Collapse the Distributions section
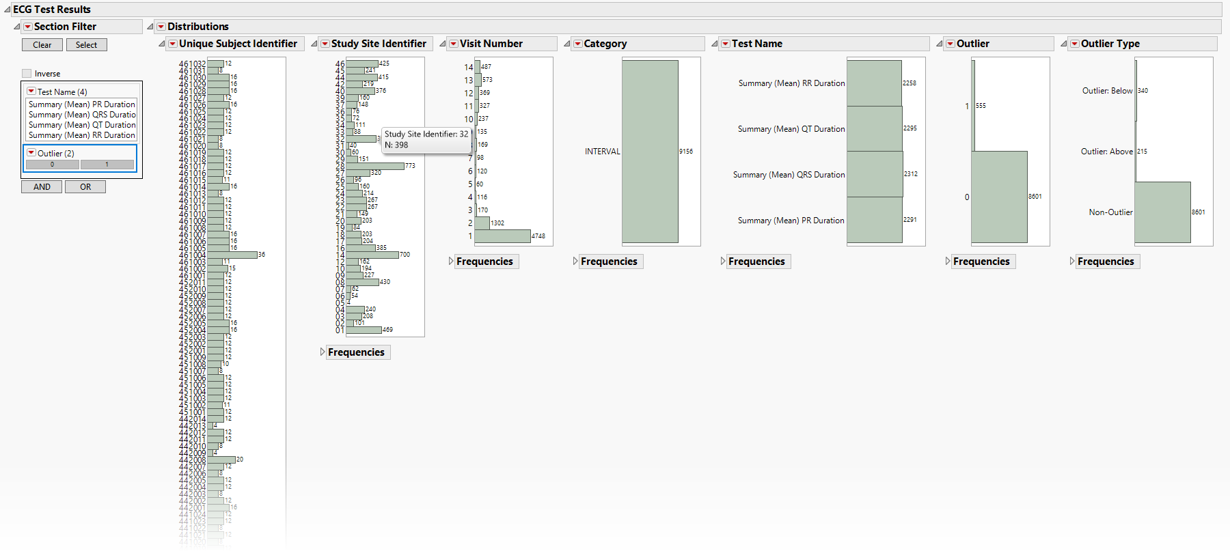The image size is (1230, 551). coord(150,27)
